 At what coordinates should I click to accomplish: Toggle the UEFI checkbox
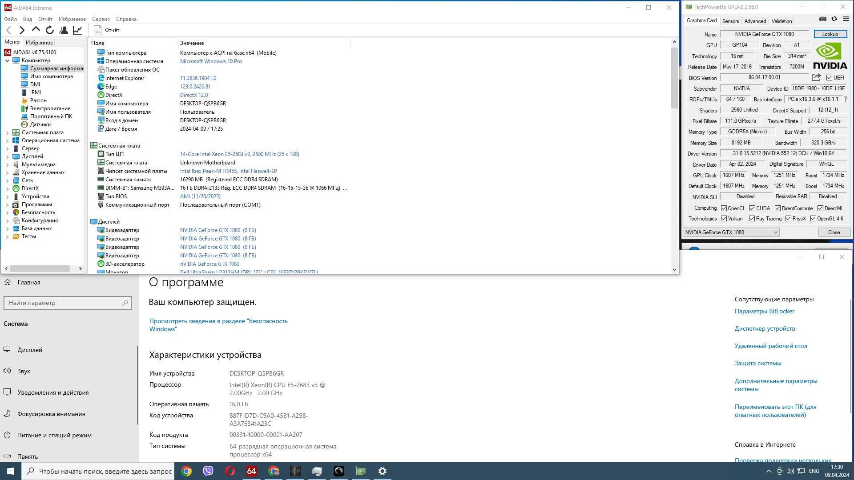[x=829, y=78]
